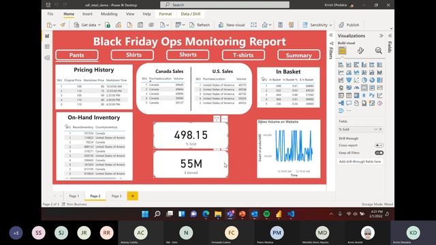This screenshot has height=245, width=436.
Task: Open the Insert ribbon tab
Action: 87,14
